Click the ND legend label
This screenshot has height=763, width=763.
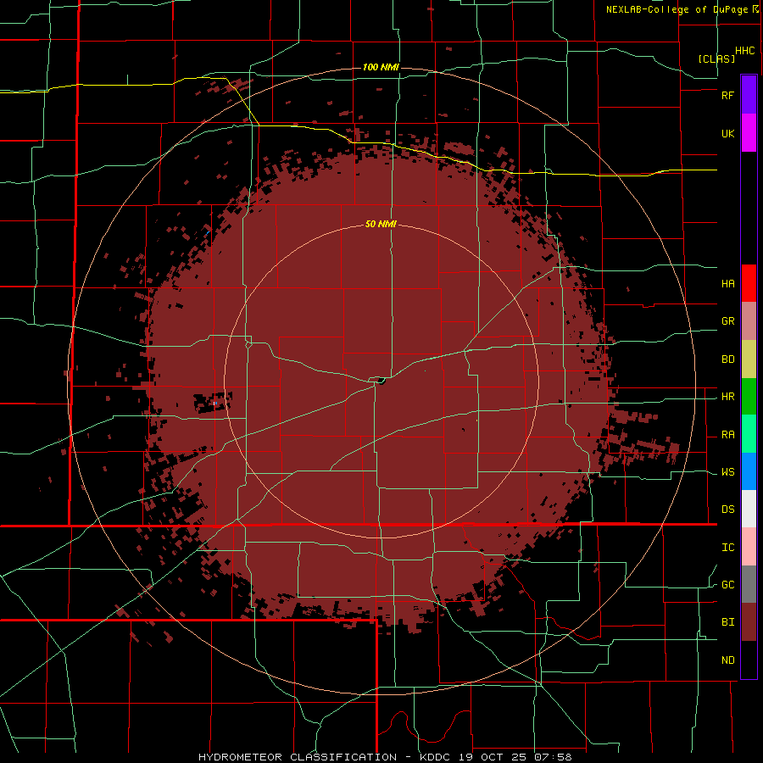pyautogui.click(x=727, y=660)
